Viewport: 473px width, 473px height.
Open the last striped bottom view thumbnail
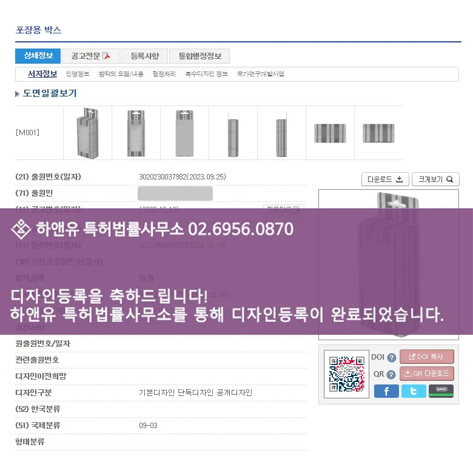(x=378, y=133)
